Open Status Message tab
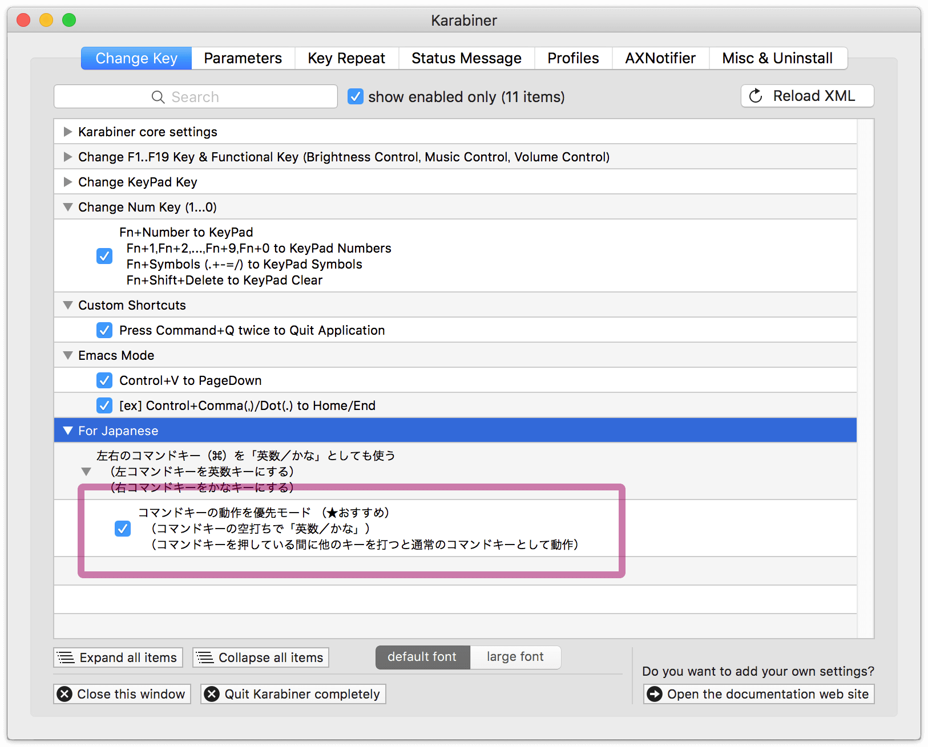The height and width of the screenshot is (747, 928). coord(466,58)
